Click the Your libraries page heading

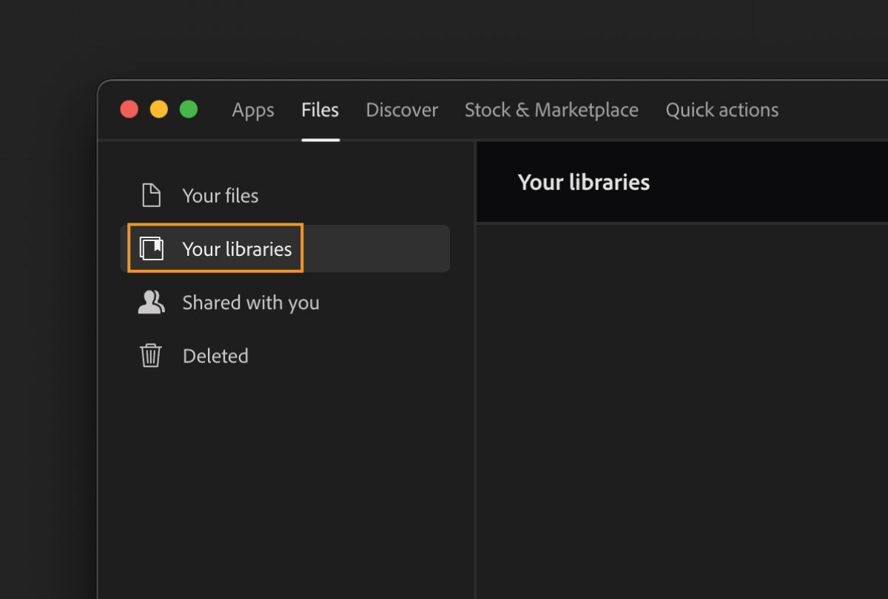(x=584, y=182)
